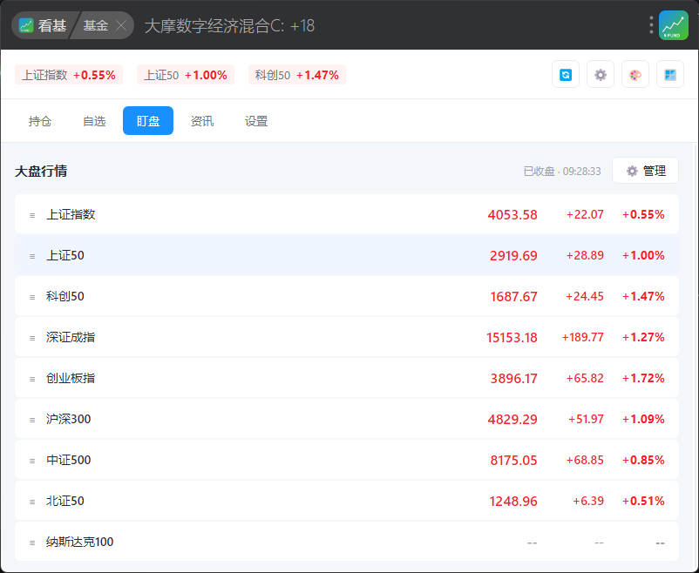This screenshot has width=699, height=573.
Task: Click the 已收盘 · 09:28:33 status text
Action: pyautogui.click(x=562, y=171)
